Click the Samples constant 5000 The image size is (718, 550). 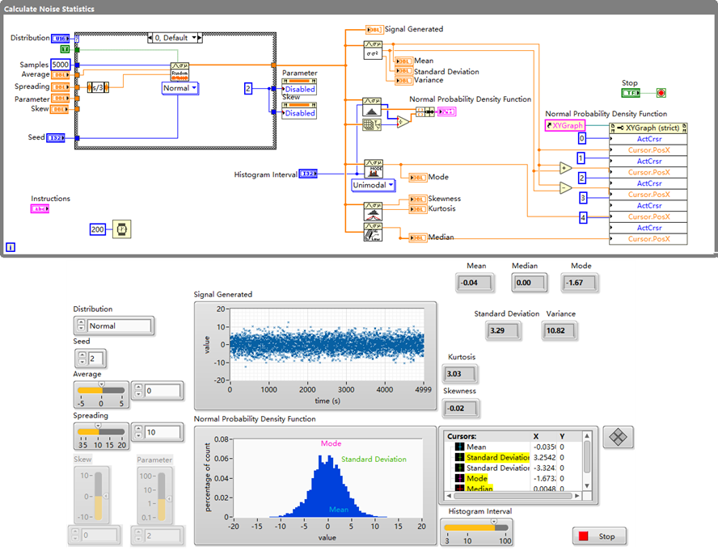(61, 65)
